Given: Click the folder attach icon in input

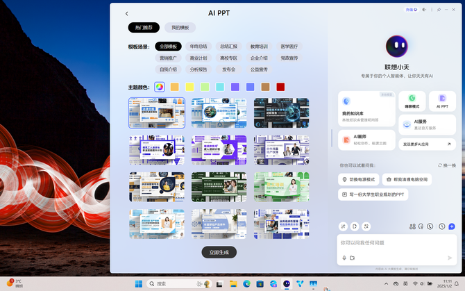Looking at the screenshot, I should [x=353, y=258].
